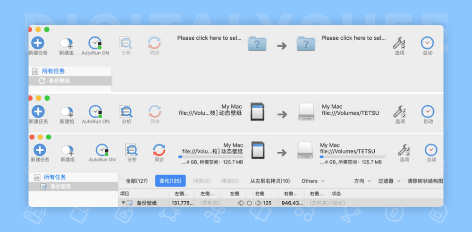The width and height of the screenshot is (472, 232).
Task: Click sync direction arrow in middle window
Action: pyautogui.click(x=282, y=114)
